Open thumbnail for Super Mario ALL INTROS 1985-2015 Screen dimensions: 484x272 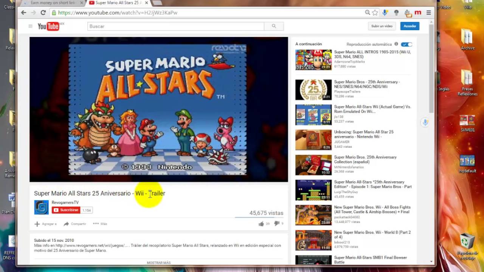click(x=313, y=60)
